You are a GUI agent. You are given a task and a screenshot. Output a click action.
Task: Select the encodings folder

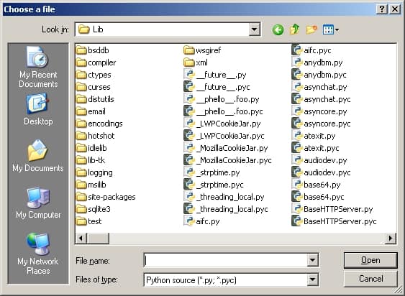(99, 124)
